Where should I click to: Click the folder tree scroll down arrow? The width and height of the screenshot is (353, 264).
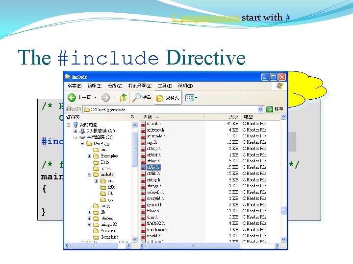(x=134, y=239)
